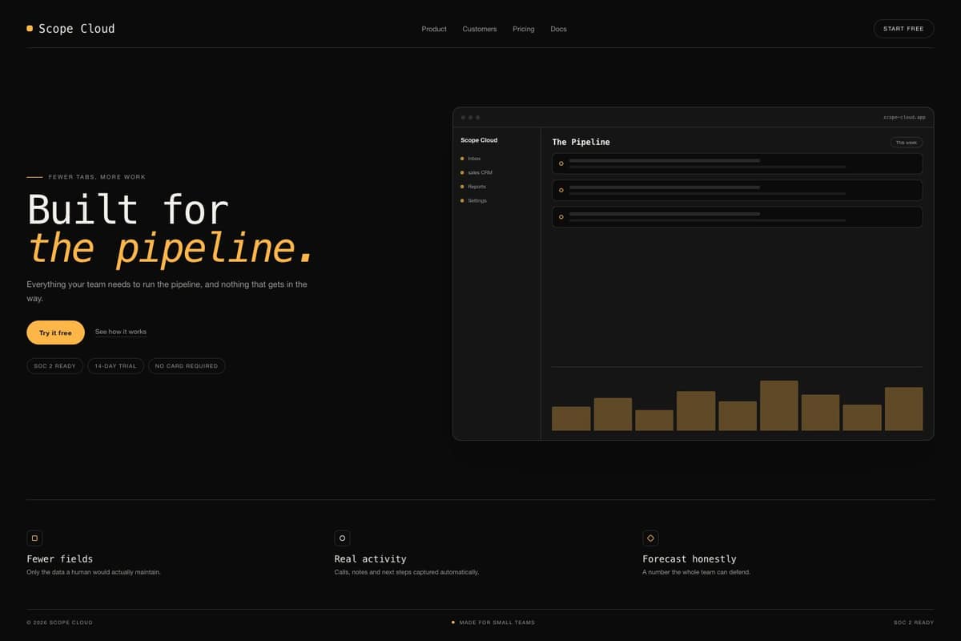
Task: Click the Try it free button
Action: click(55, 333)
